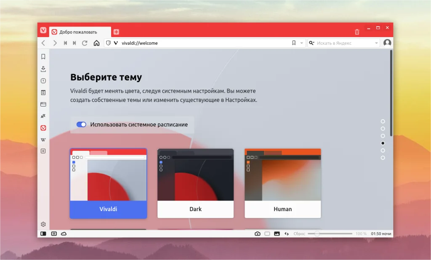431x260 pixels.
Task: Open the Translate panel
Action: [43, 116]
